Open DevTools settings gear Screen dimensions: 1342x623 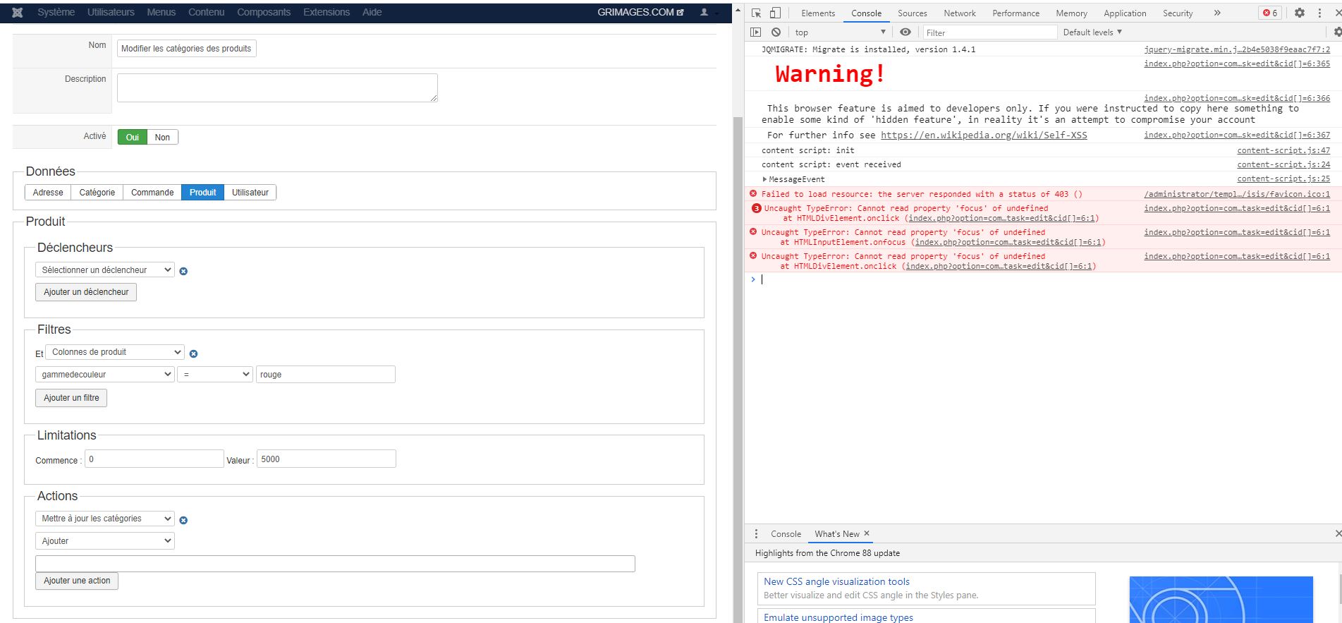[1299, 13]
